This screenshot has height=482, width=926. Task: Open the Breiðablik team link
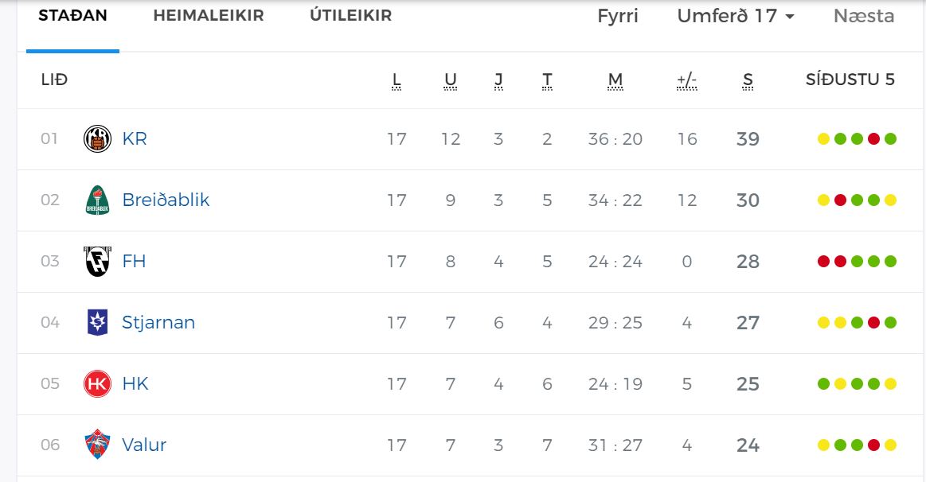(166, 200)
